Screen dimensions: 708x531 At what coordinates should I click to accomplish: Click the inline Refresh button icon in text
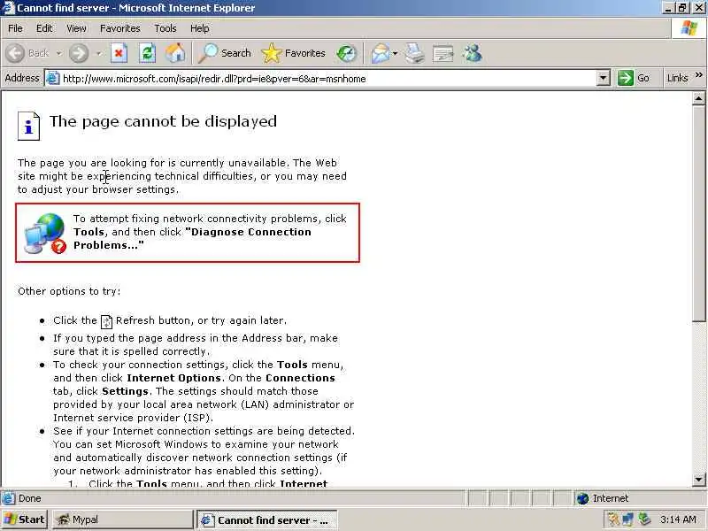pos(106,321)
